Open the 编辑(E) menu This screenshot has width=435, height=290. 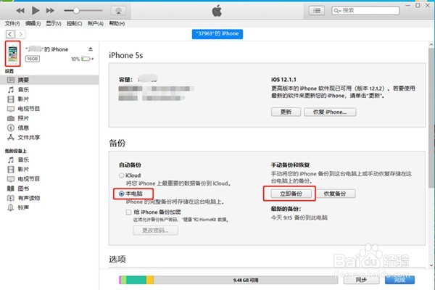click(x=33, y=24)
